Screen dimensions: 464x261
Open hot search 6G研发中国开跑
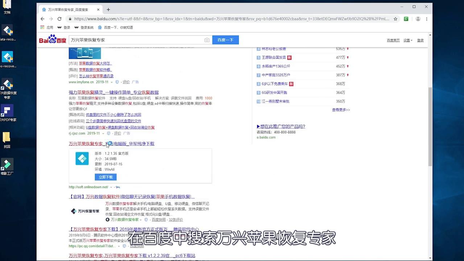(274, 93)
